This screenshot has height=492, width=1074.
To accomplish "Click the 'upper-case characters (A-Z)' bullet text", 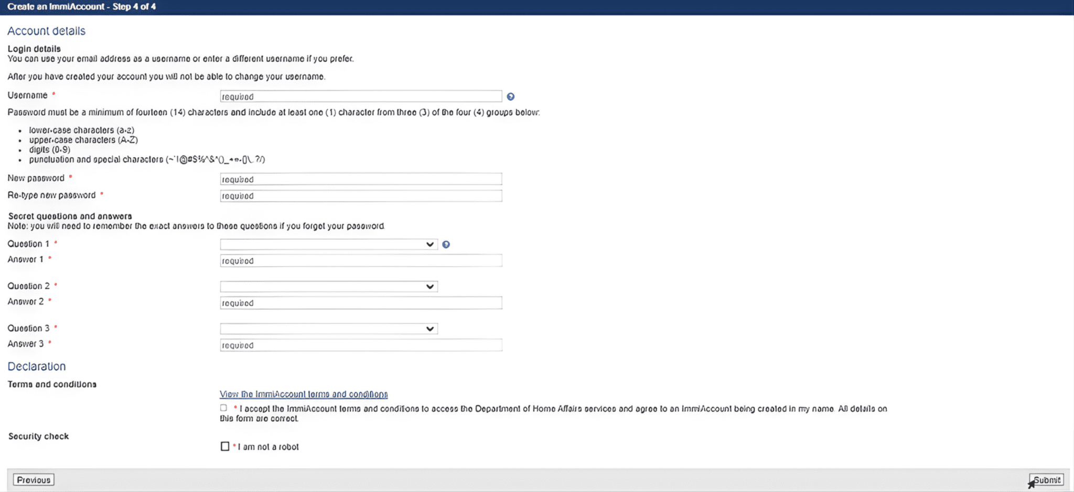I will 83,140.
